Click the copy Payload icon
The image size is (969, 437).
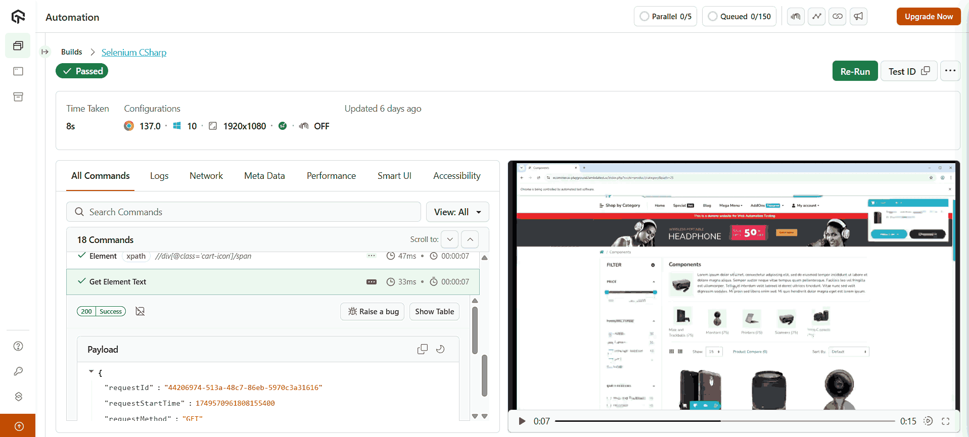pos(422,349)
